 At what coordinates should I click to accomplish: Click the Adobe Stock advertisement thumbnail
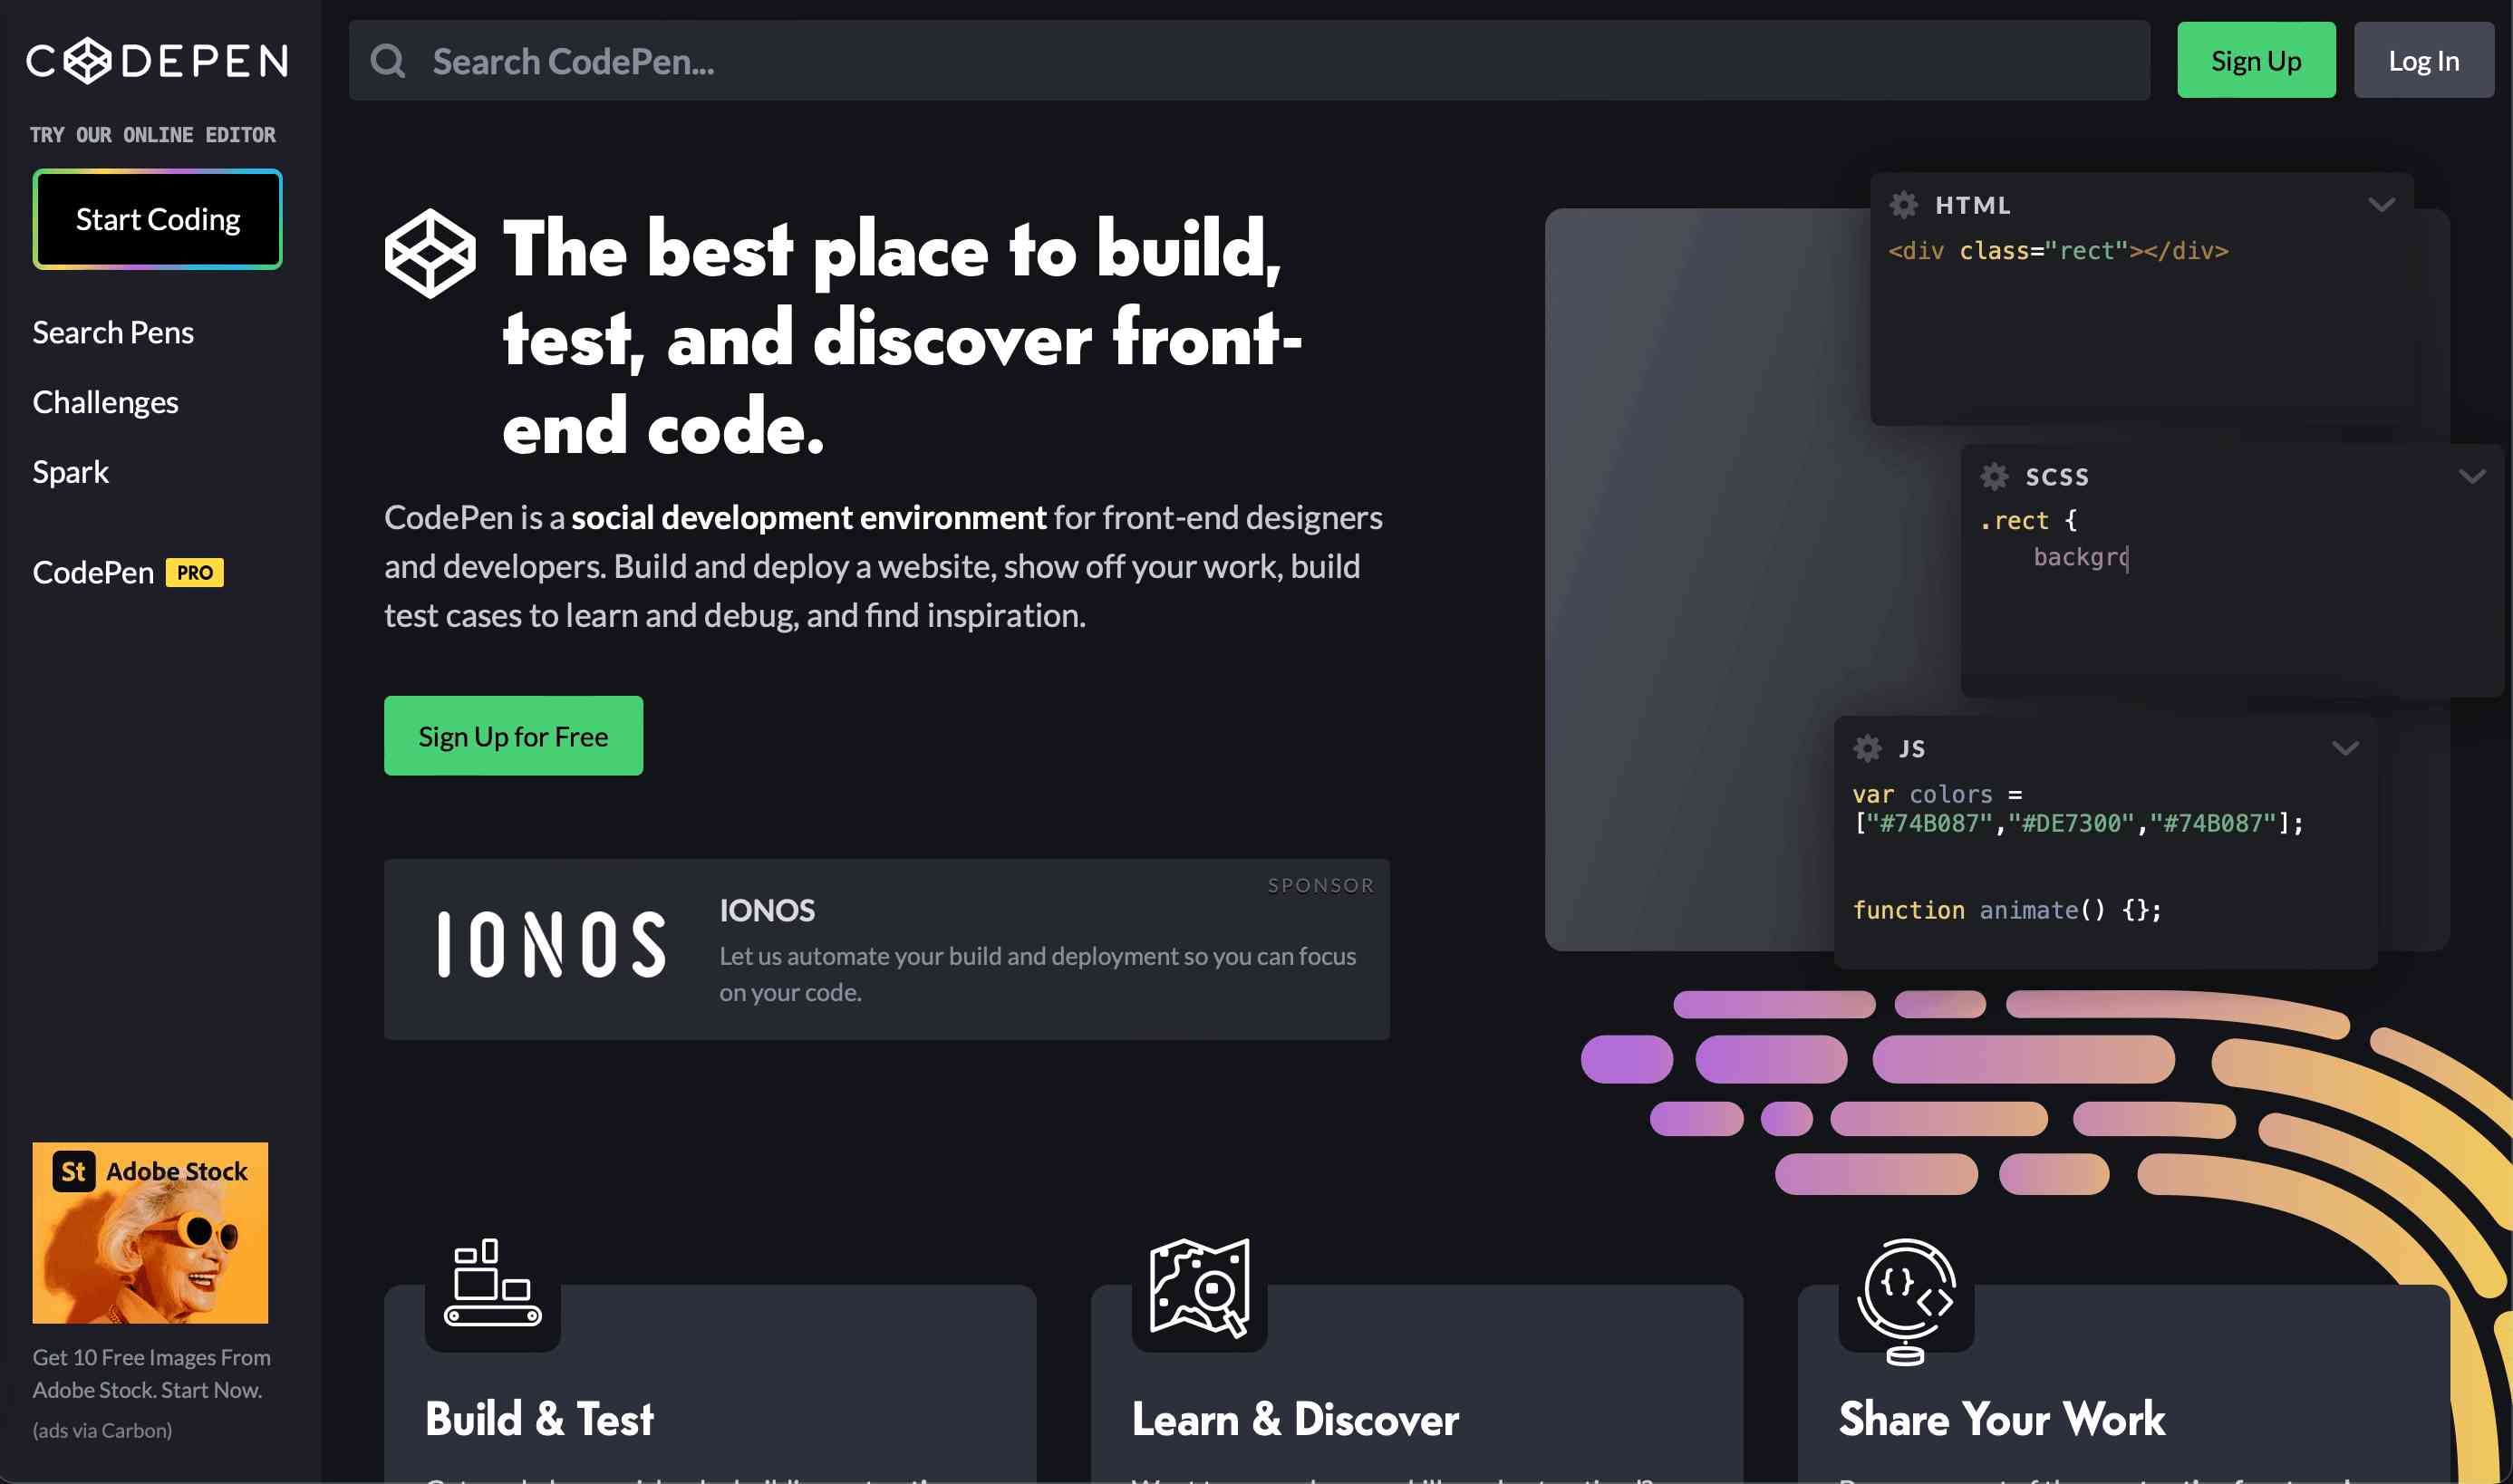(150, 1231)
